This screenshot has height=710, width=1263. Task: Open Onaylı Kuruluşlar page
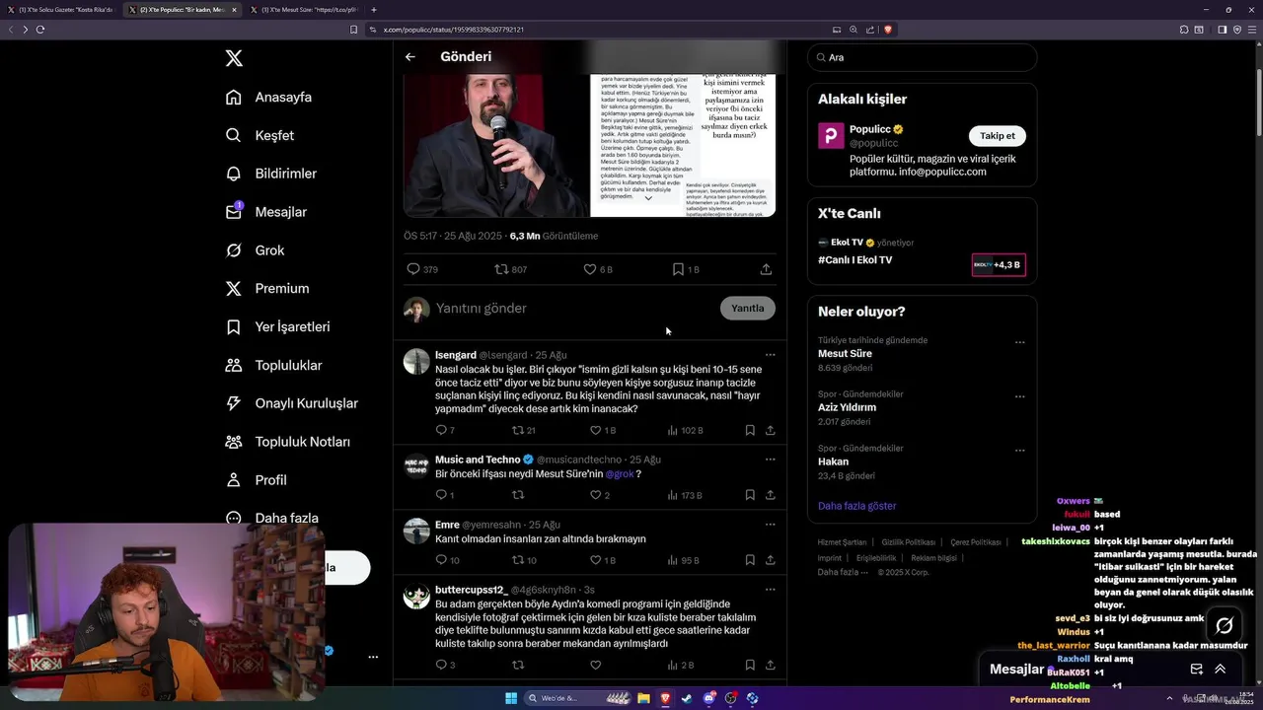click(x=291, y=403)
